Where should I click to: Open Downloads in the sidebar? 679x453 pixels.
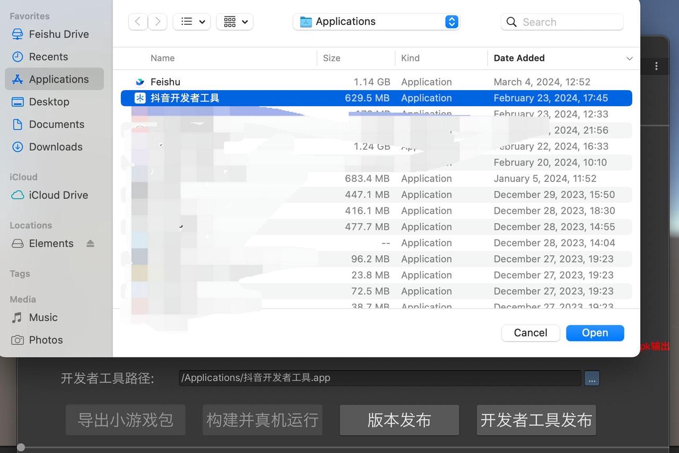[x=54, y=147]
